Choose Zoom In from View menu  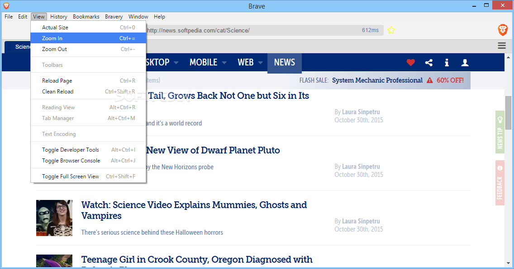click(x=88, y=38)
